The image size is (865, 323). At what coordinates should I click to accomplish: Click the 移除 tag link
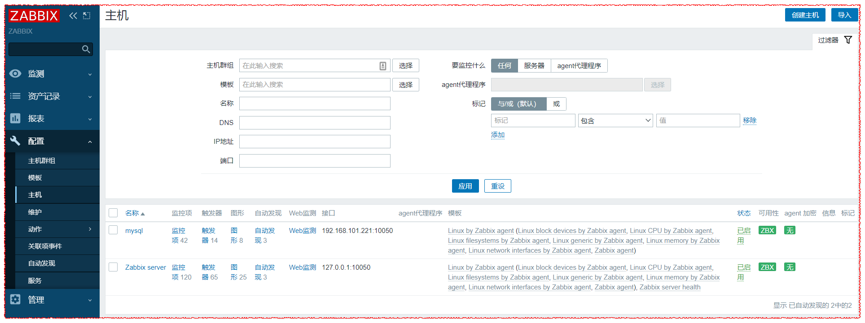[x=750, y=120]
